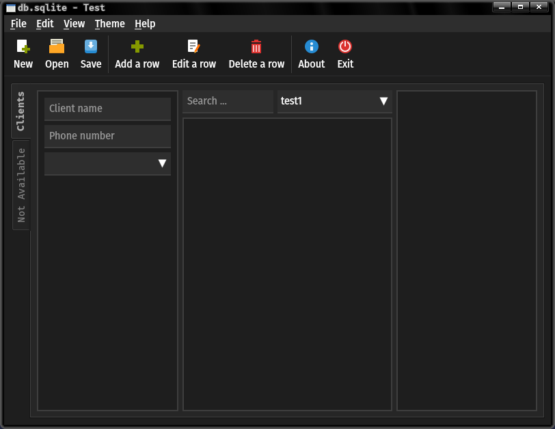
Task: Minimize the db.sqlite window
Action: 502,7
